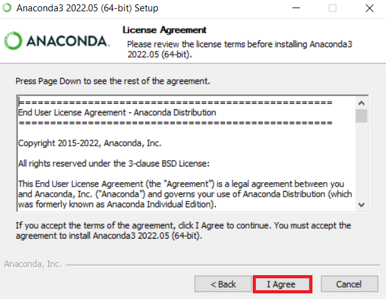Click the Anaconda, Inc. branding text

[x=33, y=264]
